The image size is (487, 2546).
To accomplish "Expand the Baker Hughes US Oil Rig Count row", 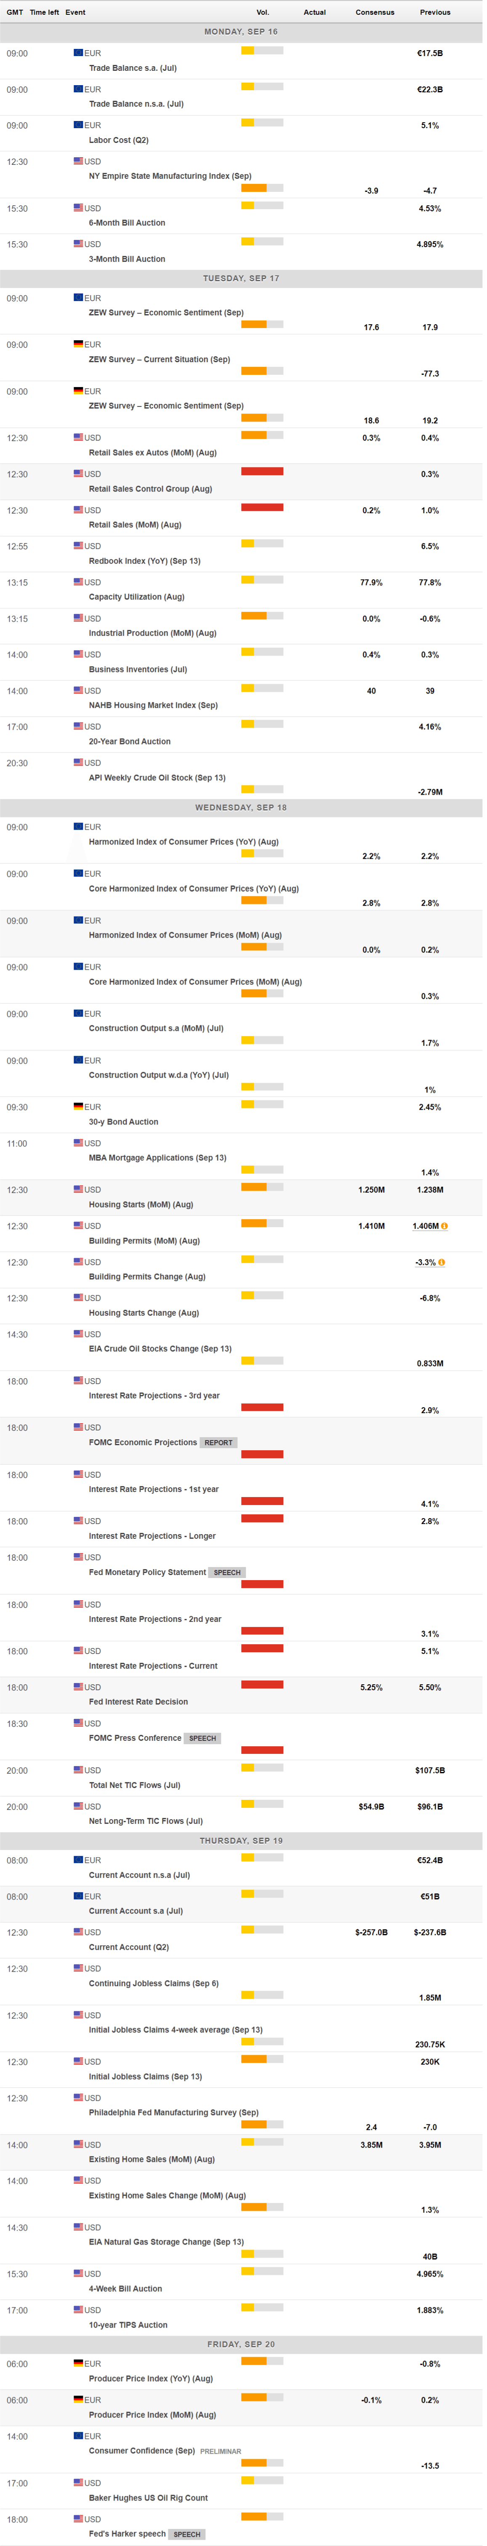I will pyautogui.click(x=148, y=2498).
